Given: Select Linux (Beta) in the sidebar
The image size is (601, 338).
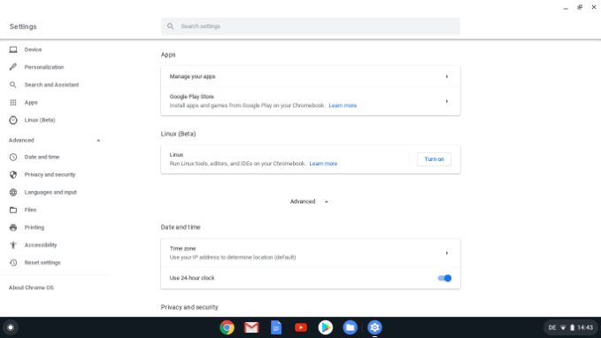Looking at the screenshot, I should click(40, 120).
